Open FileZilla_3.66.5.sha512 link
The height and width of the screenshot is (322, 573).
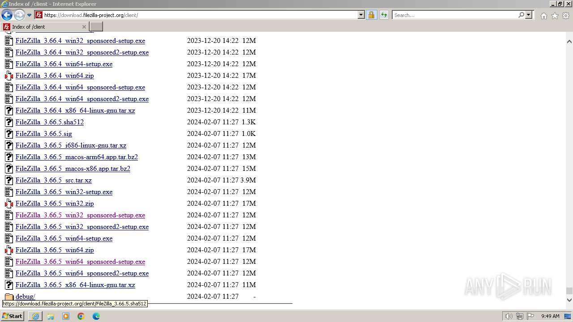pyautogui.click(x=50, y=122)
